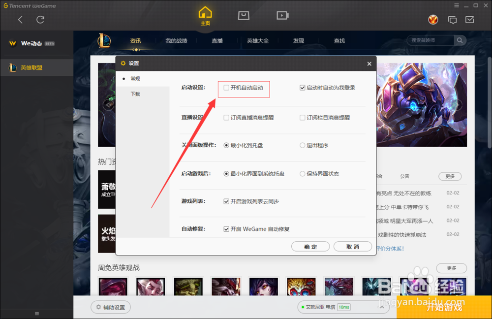Open the chat messages icon
This screenshot has width=492, height=319.
coord(452,19)
